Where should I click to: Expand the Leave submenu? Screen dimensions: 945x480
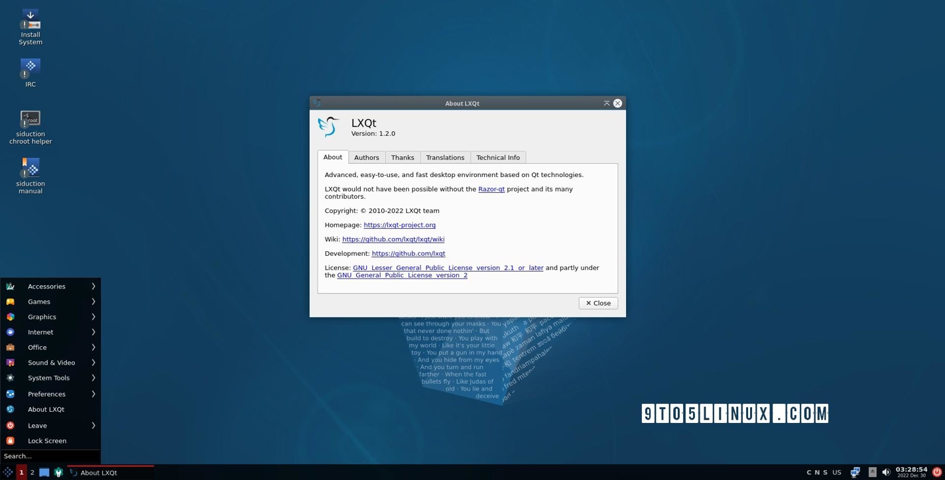point(51,426)
